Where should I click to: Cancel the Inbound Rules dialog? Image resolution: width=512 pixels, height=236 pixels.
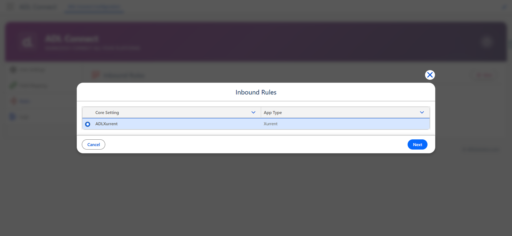pyautogui.click(x=93, y=144)
